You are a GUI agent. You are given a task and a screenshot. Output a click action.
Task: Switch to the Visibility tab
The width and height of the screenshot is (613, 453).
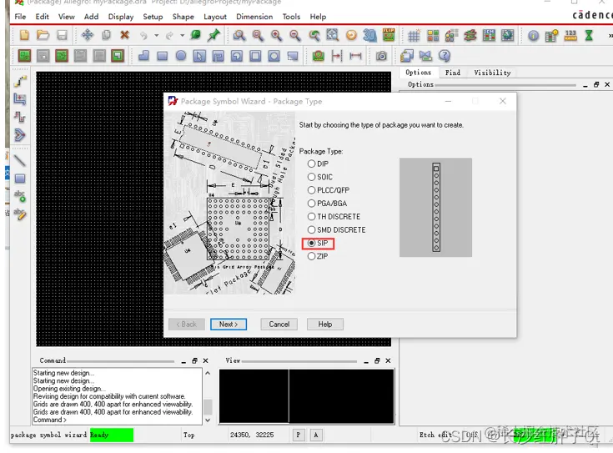tap(492, 73)
